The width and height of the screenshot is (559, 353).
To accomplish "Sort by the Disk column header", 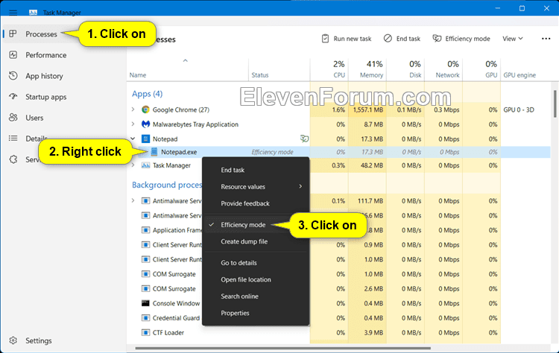I will [405, 69].
